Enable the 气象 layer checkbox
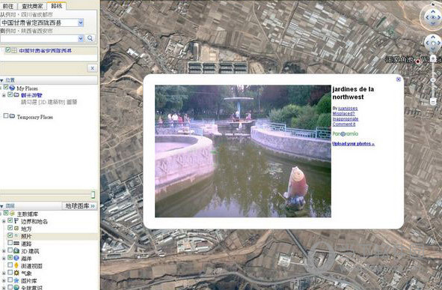442x290 pixels. click(x=10, y=272)
